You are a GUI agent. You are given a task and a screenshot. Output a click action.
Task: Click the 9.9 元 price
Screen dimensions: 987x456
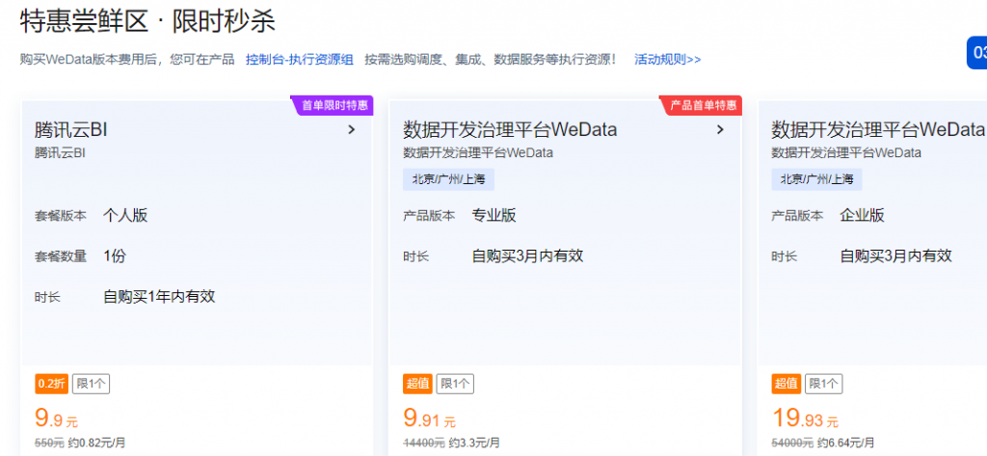[x=57, y=418]
